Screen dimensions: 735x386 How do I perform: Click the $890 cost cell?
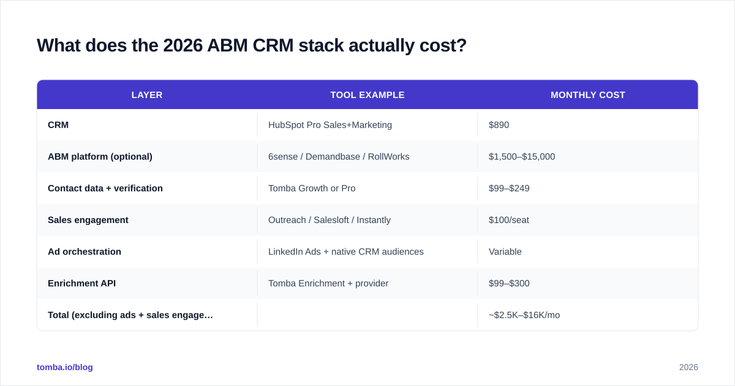click(x=499, y=125)
